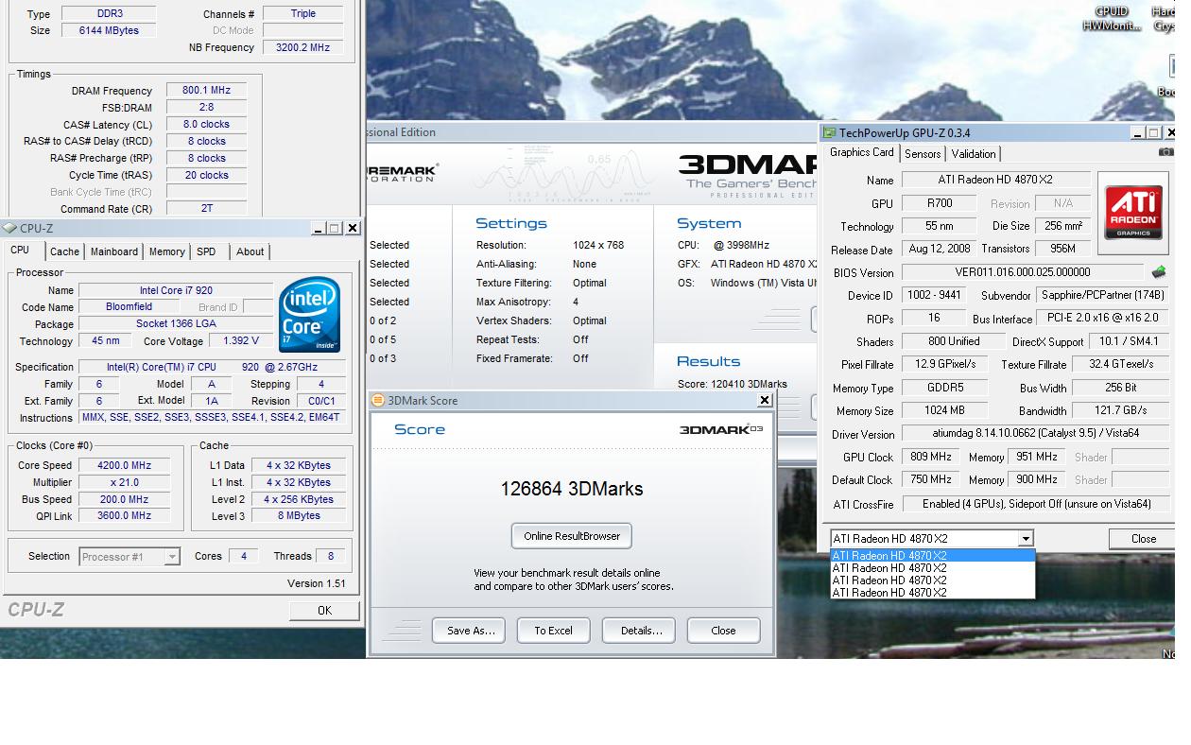Click the GPU-Z screenshot camera icon

point(1167,152)
